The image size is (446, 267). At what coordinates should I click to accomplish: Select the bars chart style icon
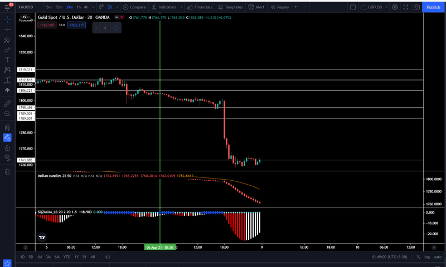101,7
